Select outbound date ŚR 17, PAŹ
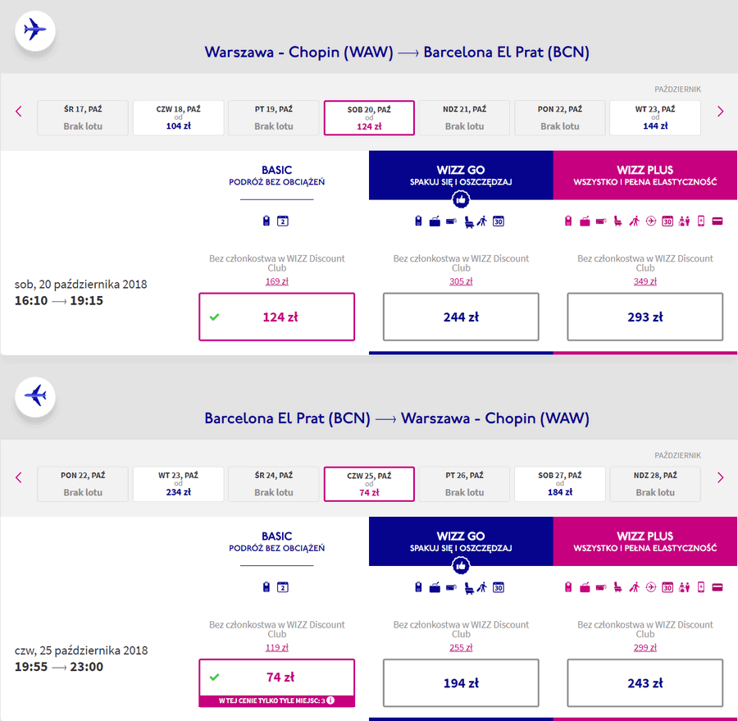 [x=83, y=118]
